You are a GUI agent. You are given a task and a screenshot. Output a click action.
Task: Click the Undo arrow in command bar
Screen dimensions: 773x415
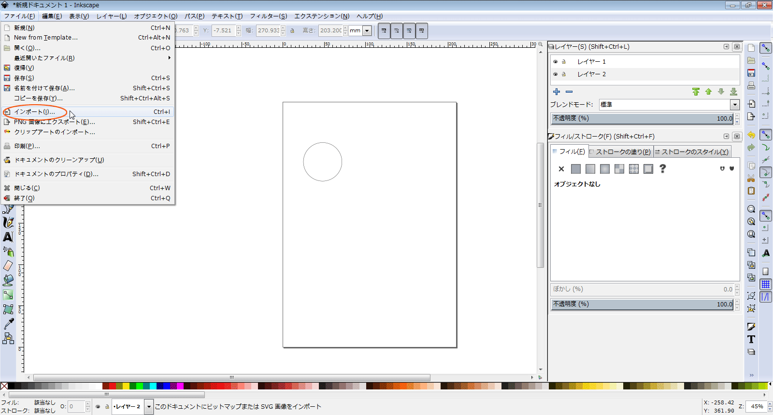[751, 135]
